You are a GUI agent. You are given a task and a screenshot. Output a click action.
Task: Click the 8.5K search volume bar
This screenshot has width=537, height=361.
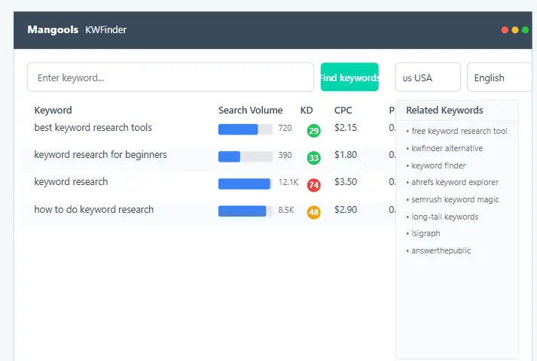click(246, 211)
